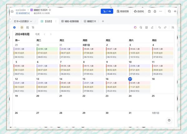Screen dimensions: 187x134
Task: Switch to the 辅助-收集明细 tab
Action: pos(71,21)
